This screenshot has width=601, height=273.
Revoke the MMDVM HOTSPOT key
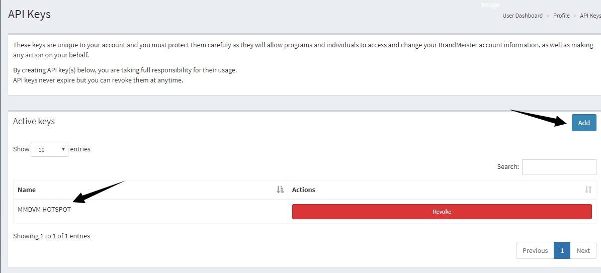[442, 212]
